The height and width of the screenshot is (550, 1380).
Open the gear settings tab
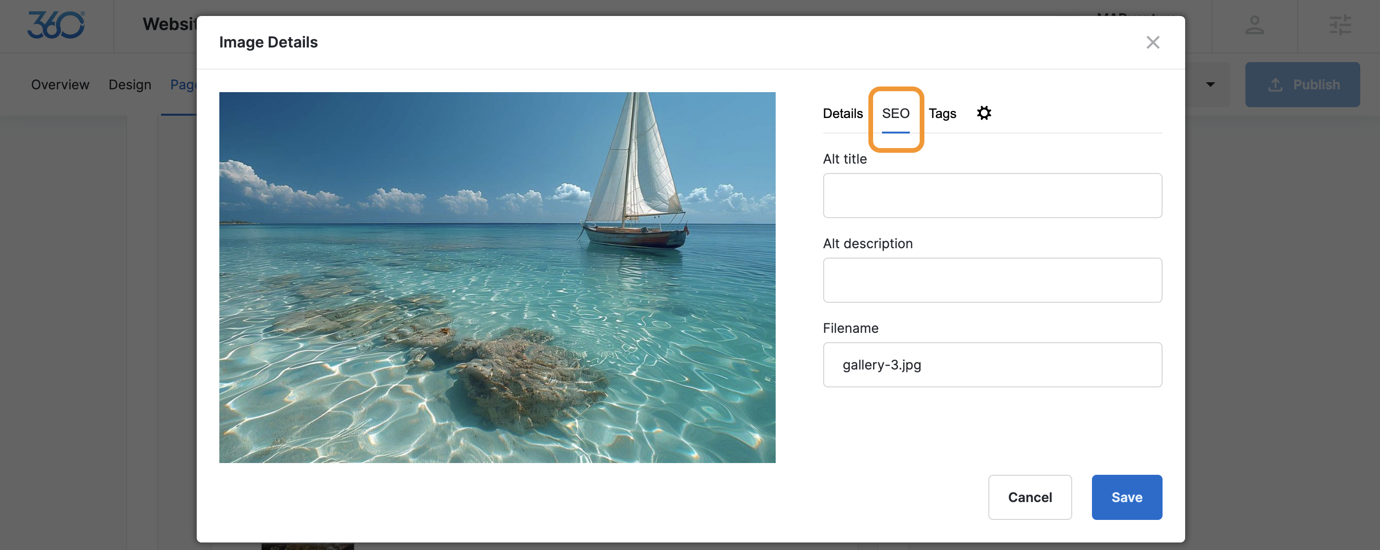984,113
